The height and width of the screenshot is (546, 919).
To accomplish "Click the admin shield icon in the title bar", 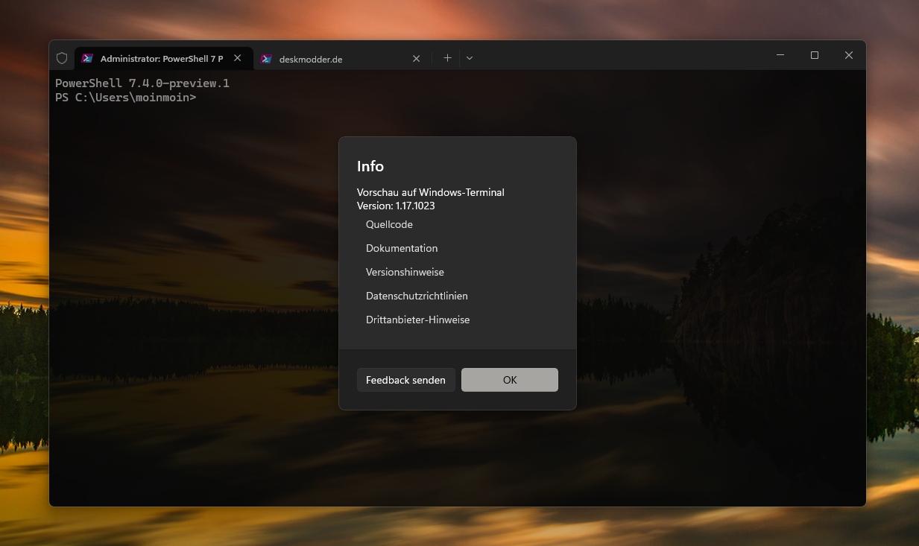I will (x=62, y=58).
